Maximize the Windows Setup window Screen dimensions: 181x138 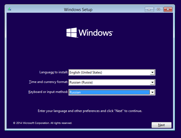[x=158, y=9]
